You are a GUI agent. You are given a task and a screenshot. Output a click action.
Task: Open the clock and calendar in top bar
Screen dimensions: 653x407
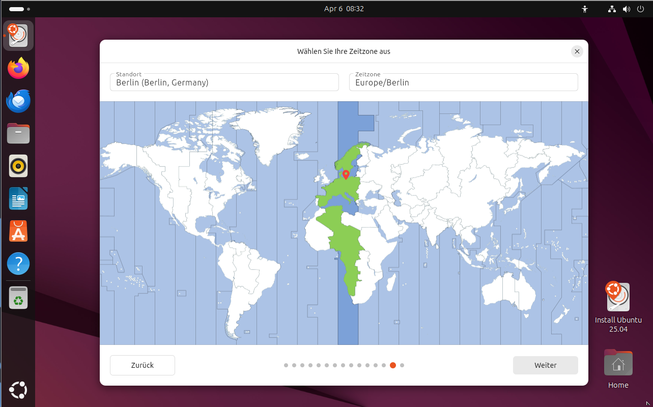pyautogui.click(x=344, y=9)
